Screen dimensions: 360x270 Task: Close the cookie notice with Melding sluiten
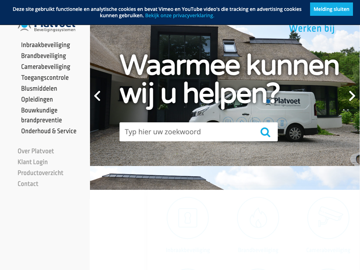[331, 9]
